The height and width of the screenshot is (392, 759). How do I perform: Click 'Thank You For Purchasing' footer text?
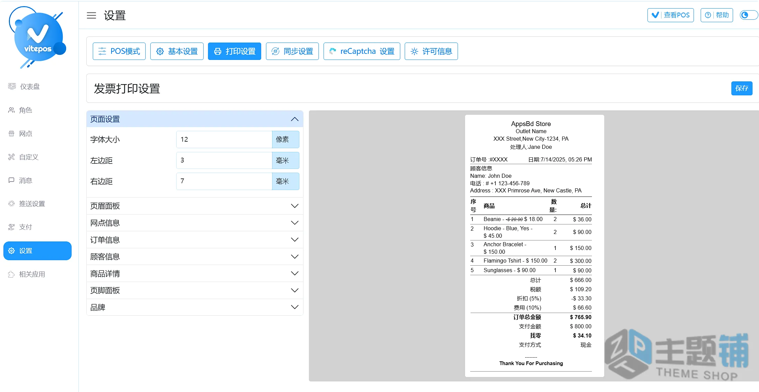click(531, 363)
